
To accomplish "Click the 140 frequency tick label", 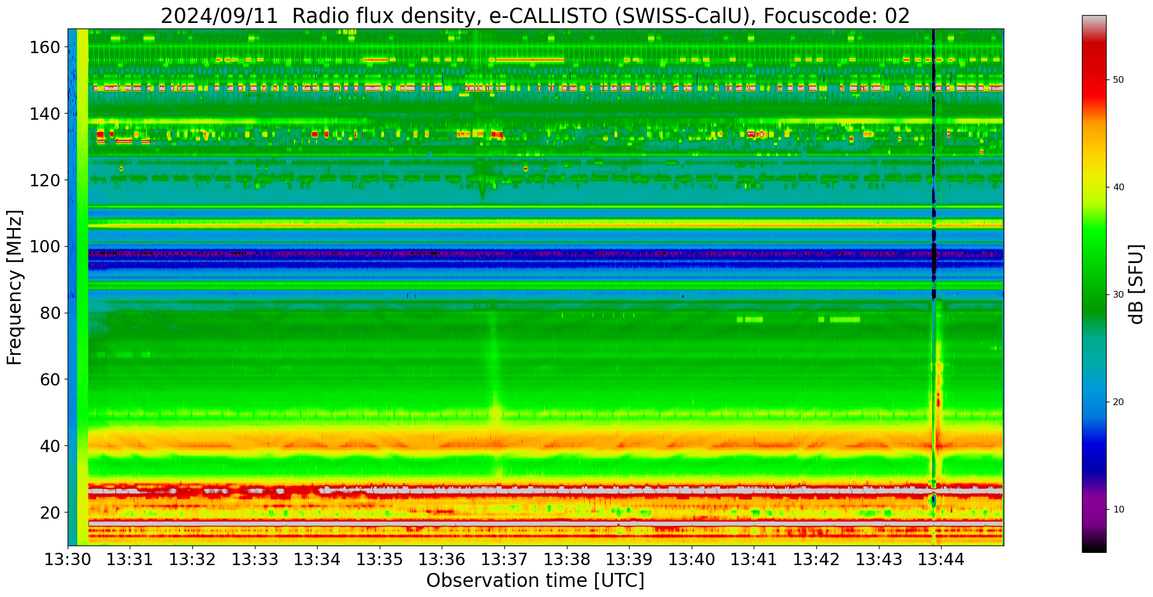I will 45,114.
